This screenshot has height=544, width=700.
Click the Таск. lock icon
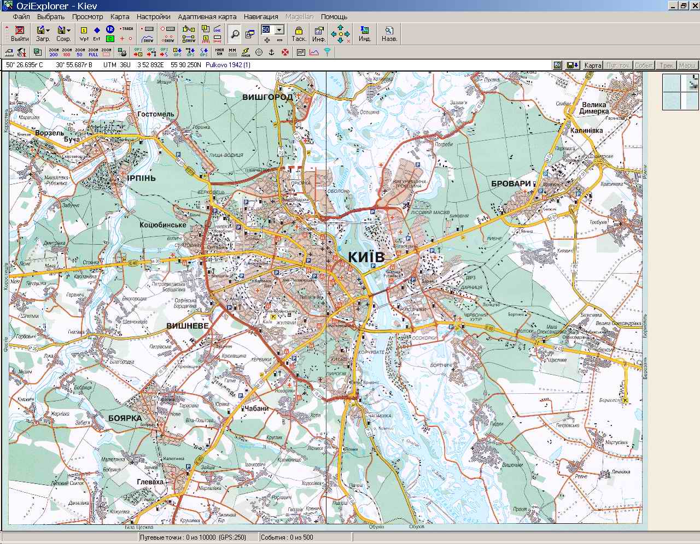(299, 34)
